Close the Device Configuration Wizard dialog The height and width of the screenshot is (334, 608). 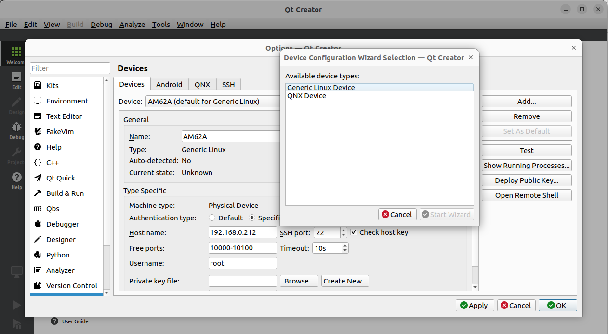[471, 57]
